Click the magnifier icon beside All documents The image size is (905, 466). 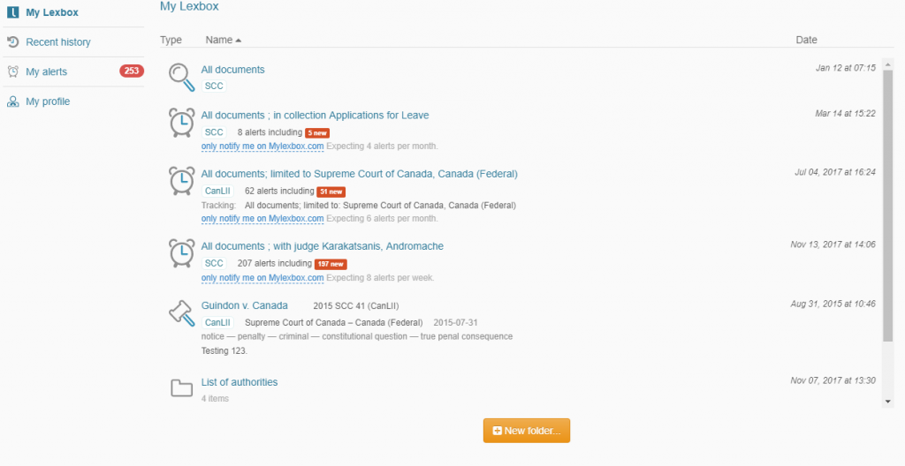[182, 77]
